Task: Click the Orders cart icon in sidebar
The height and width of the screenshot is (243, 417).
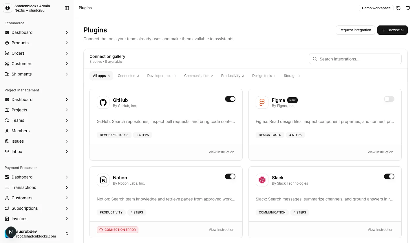Action: click(x=7, y=53)
